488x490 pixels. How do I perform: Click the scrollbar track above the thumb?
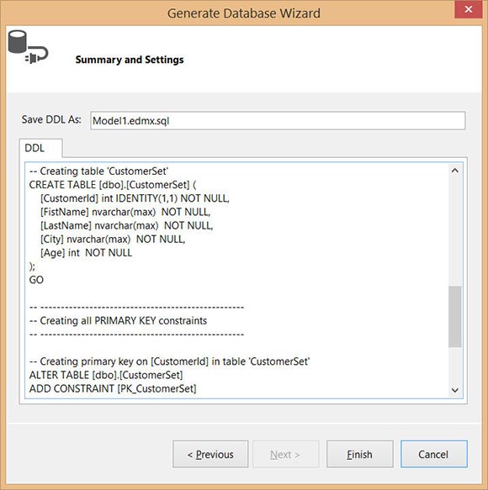click(x=455, y=231)
